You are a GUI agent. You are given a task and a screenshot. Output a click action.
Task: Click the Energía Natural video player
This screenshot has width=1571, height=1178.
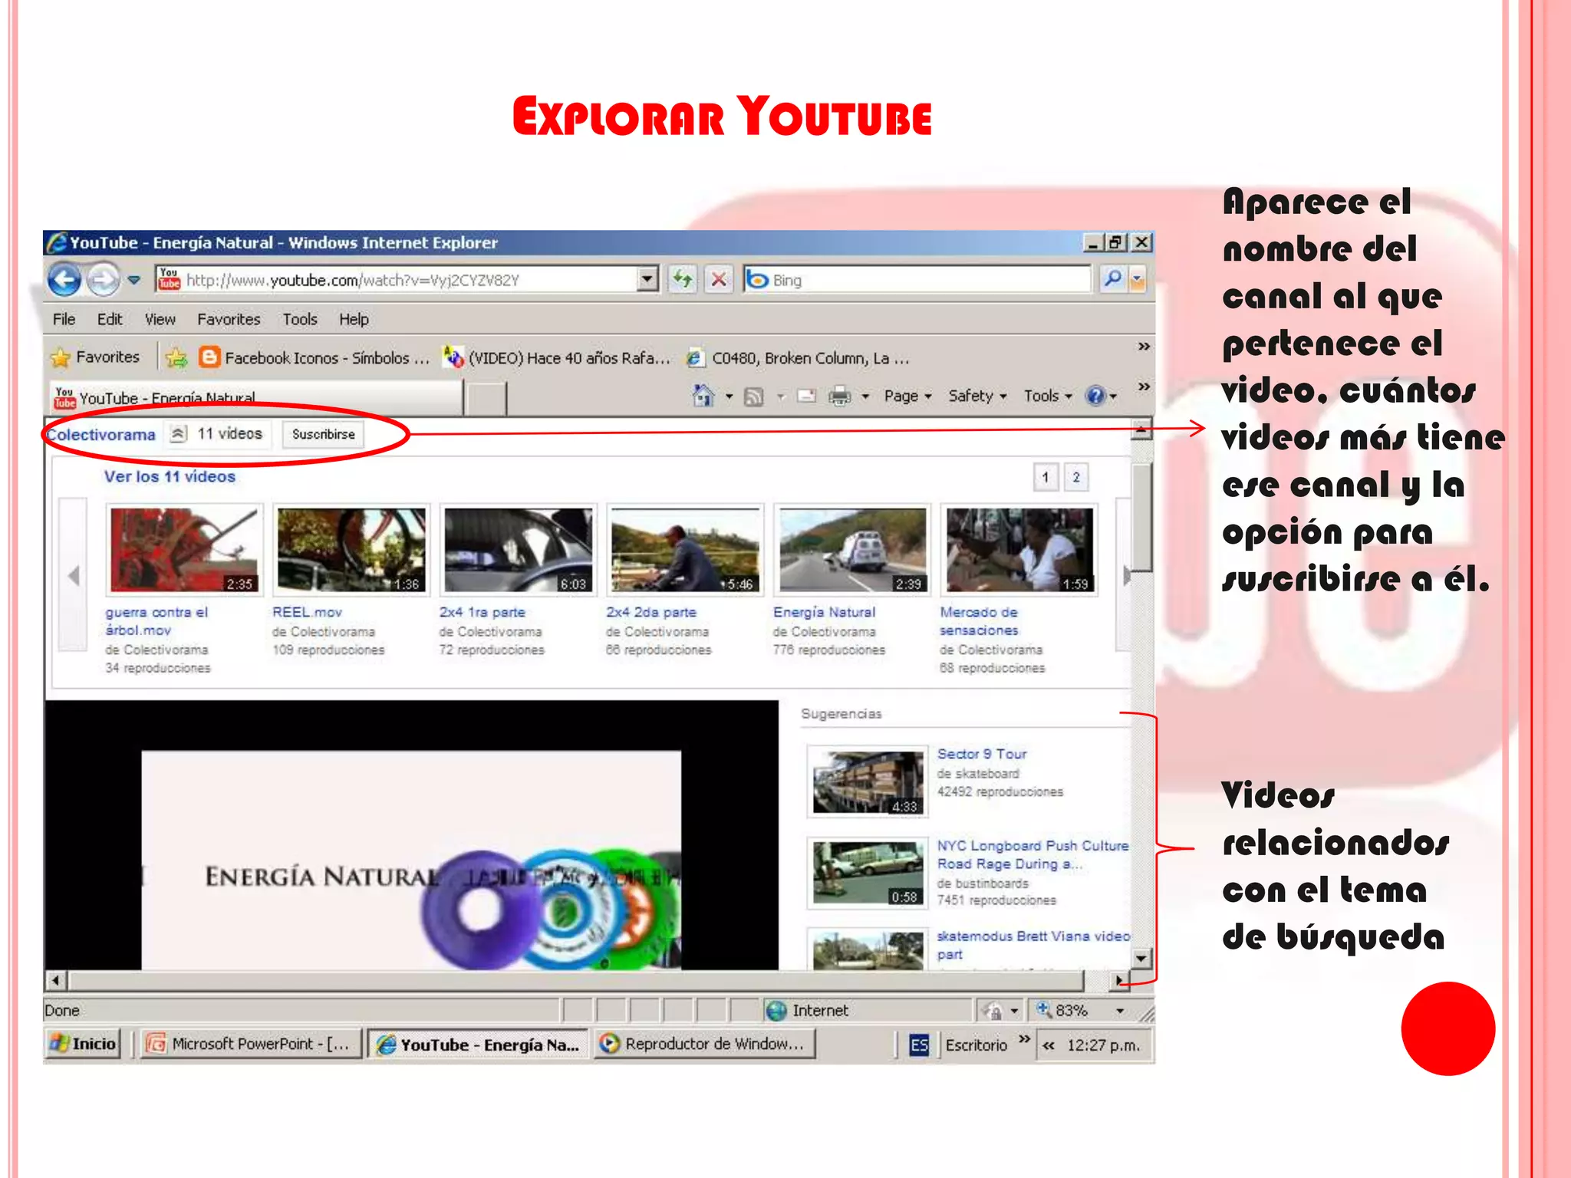[412, 835]
